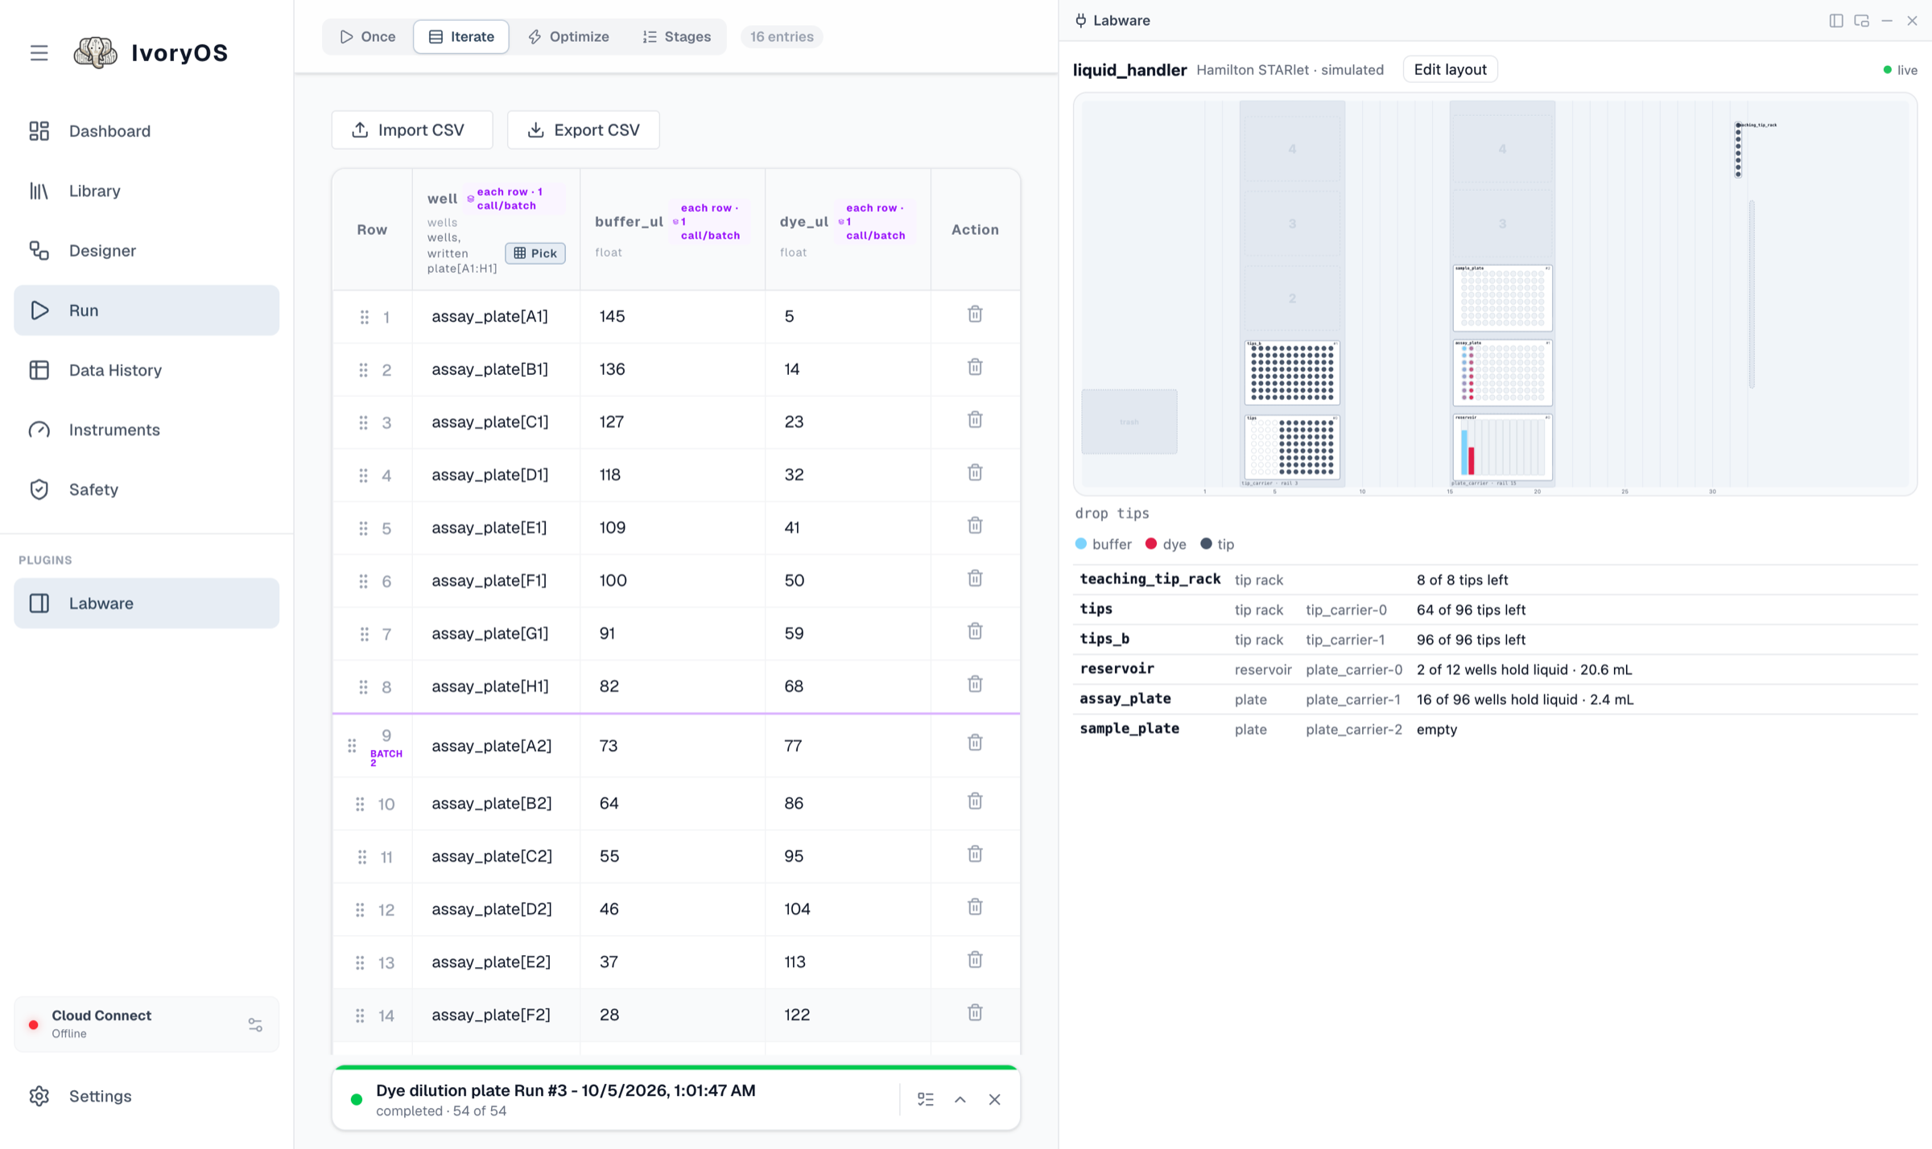Open the Library page
The width and height of the screenshot is (1932, 1149).
[147, 191]
